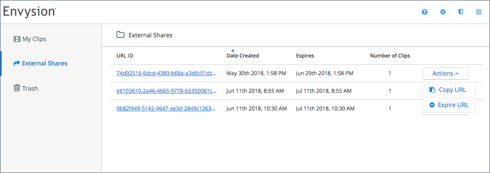This screenshot has width=490, height=173.
Task: Click the shield icon in header
Action: [x=461, y=12]
